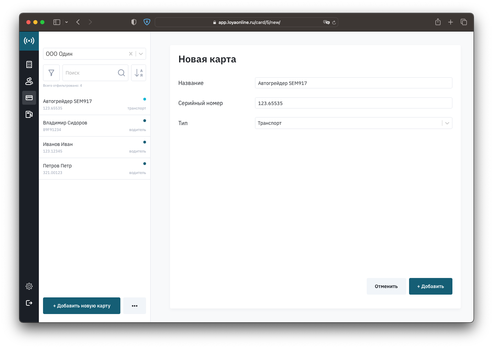This screenshot has height=348, width=493.
Task: Open the Safari share button
Action: [x=438, y=22]
